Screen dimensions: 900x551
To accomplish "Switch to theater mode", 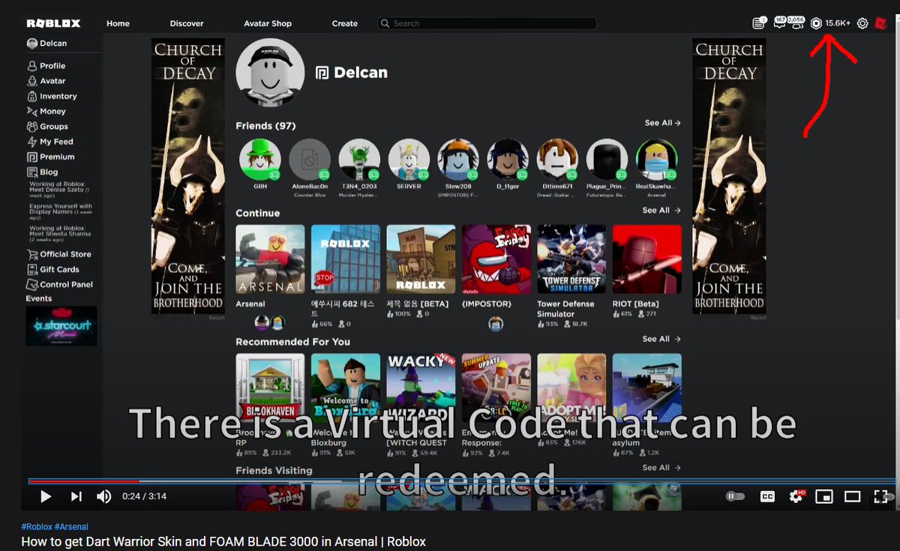I will [852, 496].
